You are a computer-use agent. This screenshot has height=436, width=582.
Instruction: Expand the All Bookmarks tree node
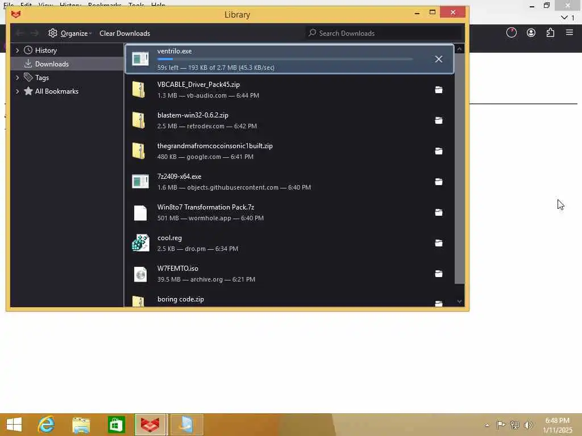coord(17,91)
